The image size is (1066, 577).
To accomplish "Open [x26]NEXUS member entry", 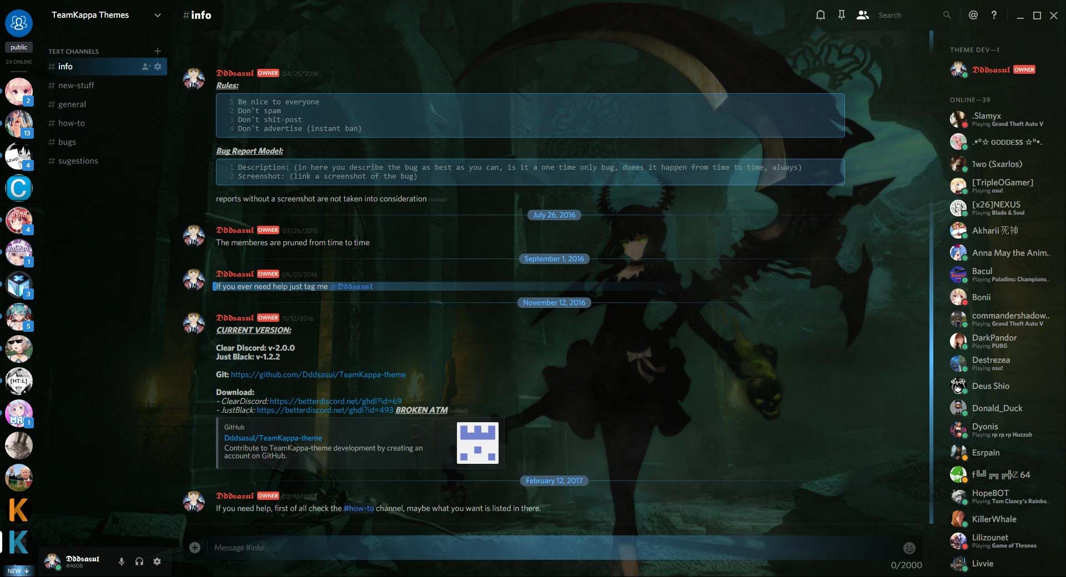I will tap(999, 208).
